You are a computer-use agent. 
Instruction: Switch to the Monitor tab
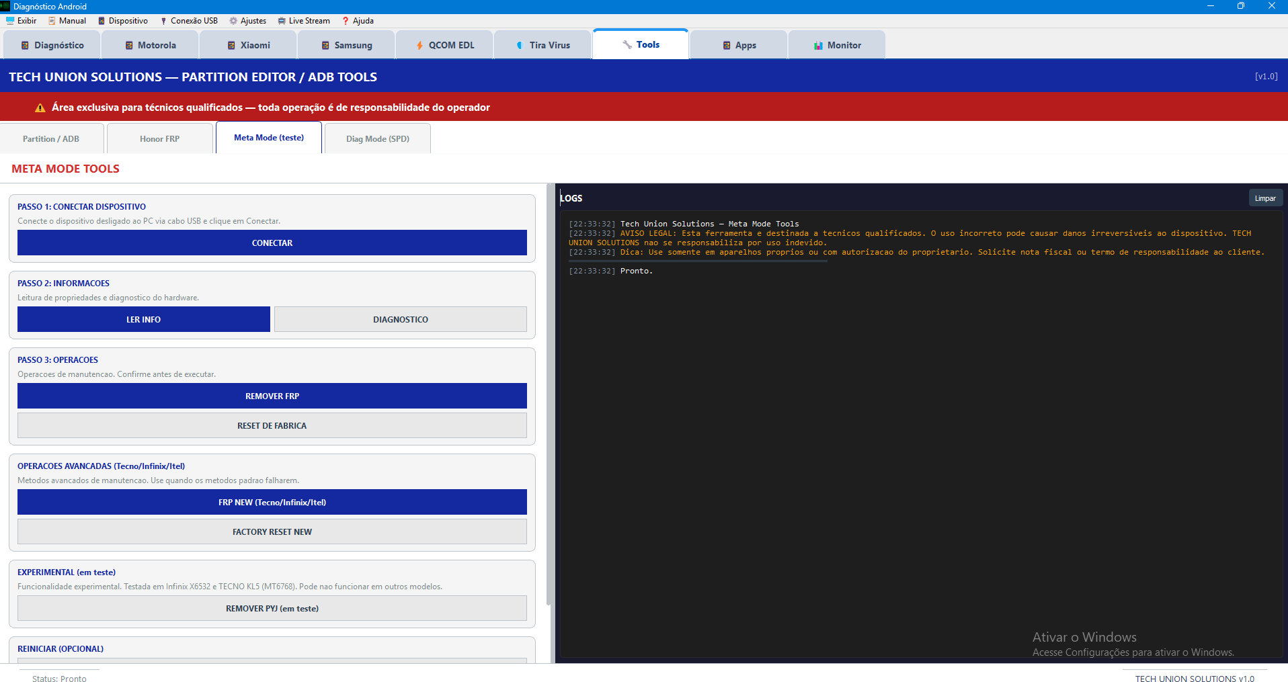click(x=837, y=45)
